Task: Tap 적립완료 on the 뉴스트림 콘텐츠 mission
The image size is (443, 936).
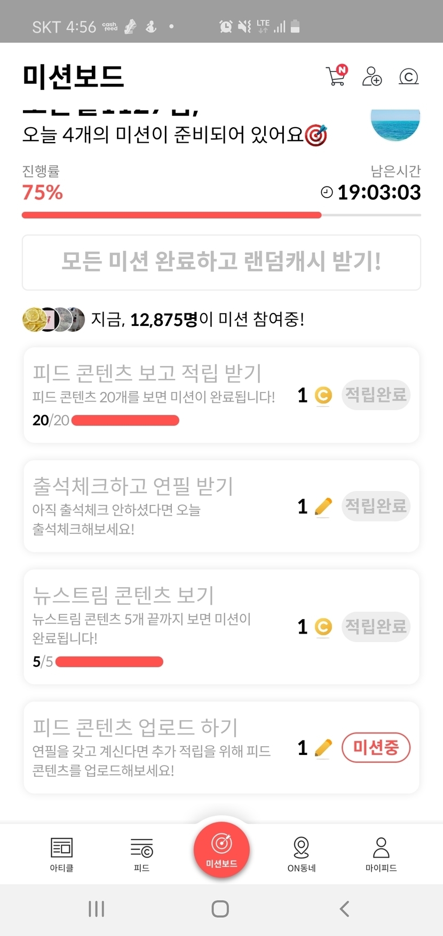Action: pyautogui.click(x=376, y=626)
